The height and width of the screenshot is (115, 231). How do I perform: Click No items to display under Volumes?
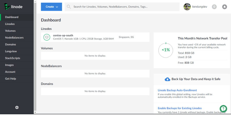pos(95,56)
